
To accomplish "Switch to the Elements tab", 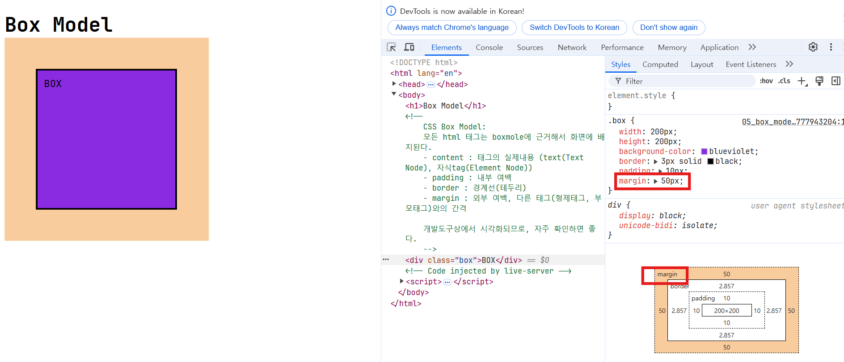I will point(447,47).
